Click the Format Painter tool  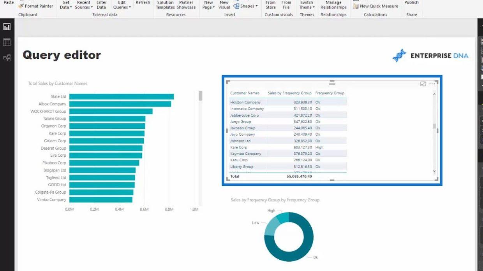(35, 6)
